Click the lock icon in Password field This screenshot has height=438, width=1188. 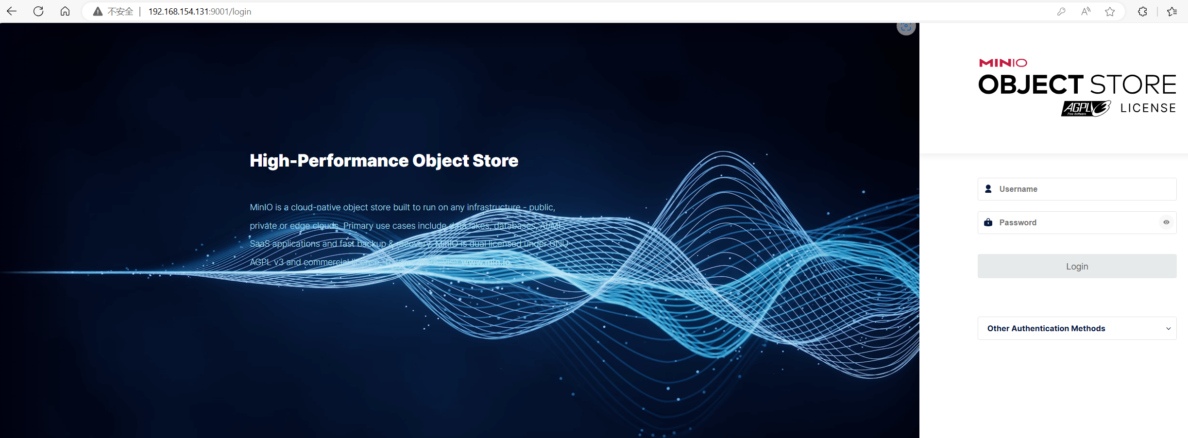click(x=988, y=222)
